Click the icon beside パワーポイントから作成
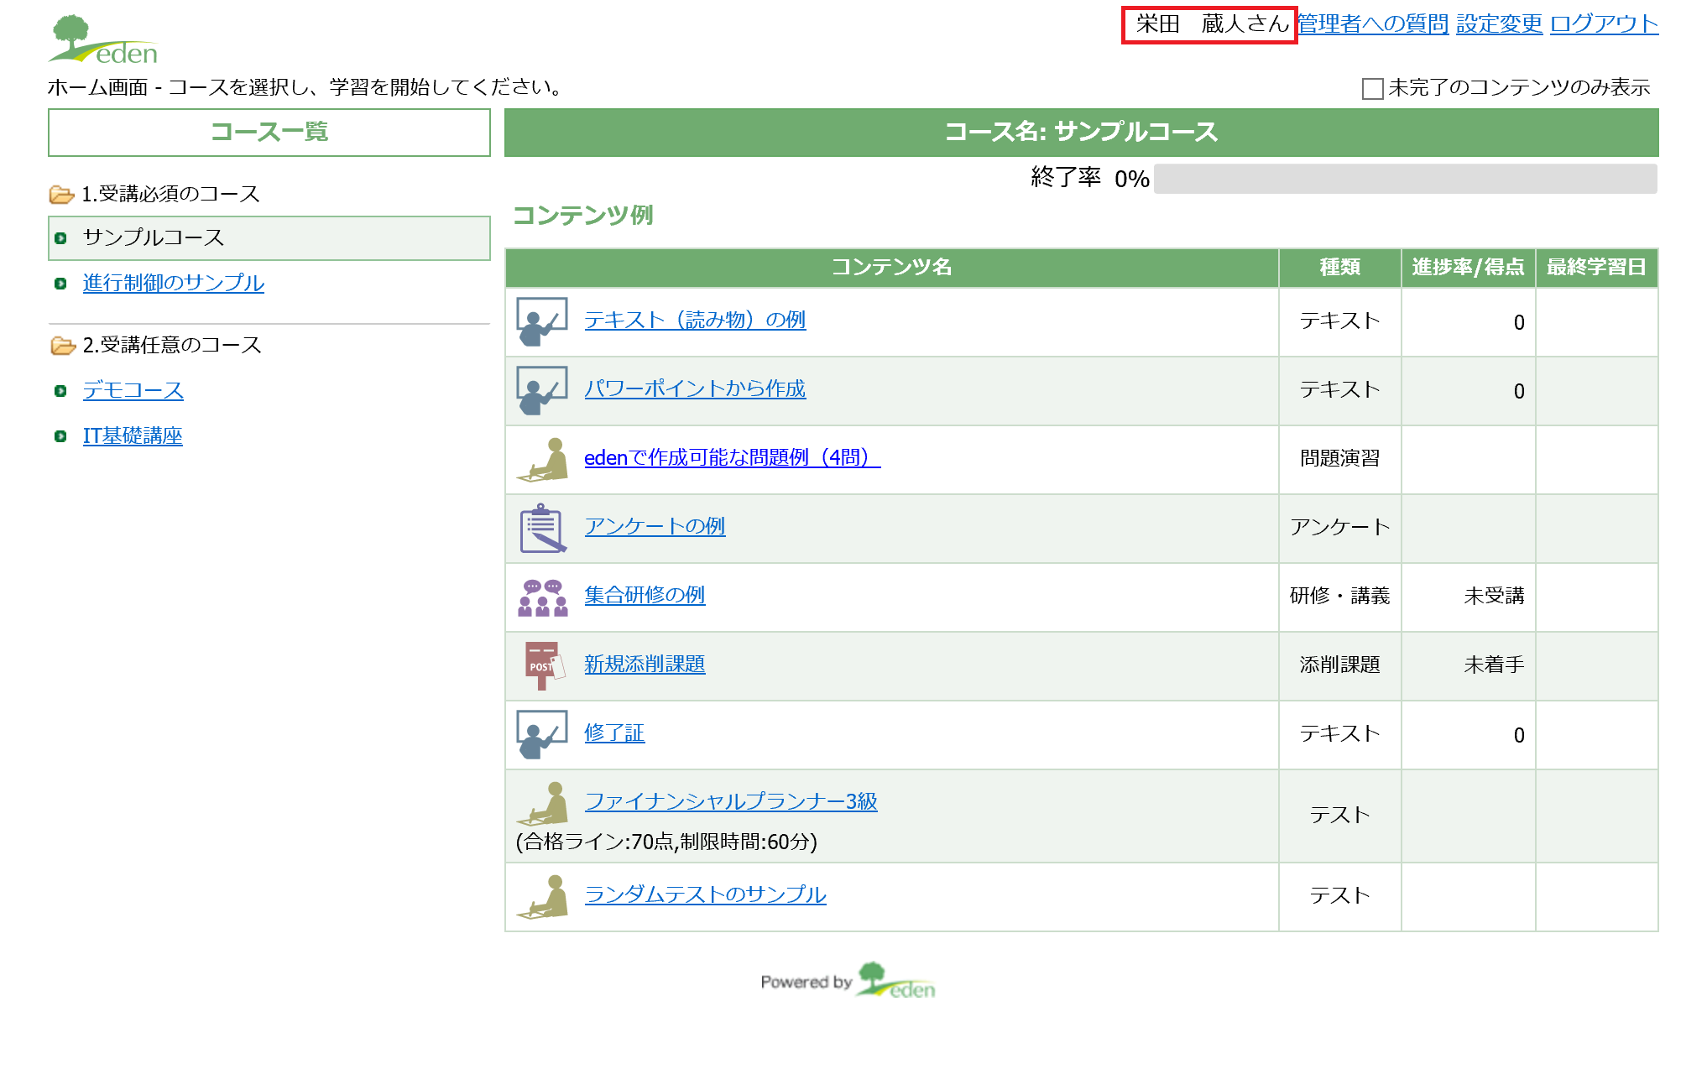This screenshot has height=1074, width=1707. pos(541,390)
